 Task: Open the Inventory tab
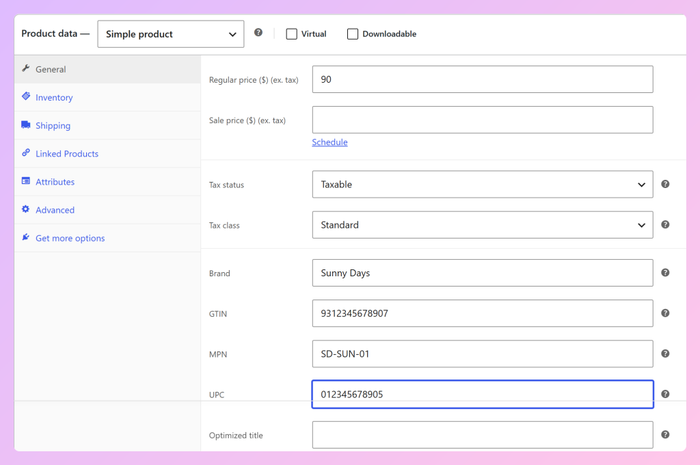(x=107, y=97)
